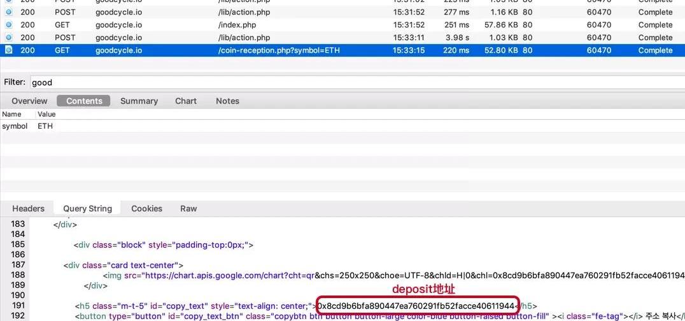Click the highlighted 0x8cd9b6 deposit address text
685x321 pixels.
pyautogui.click(x=416, y=306)
